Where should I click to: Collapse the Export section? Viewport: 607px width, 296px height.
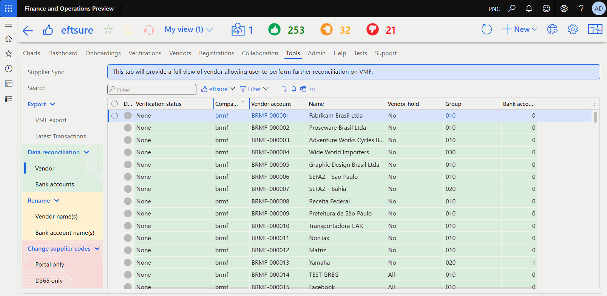42,104
